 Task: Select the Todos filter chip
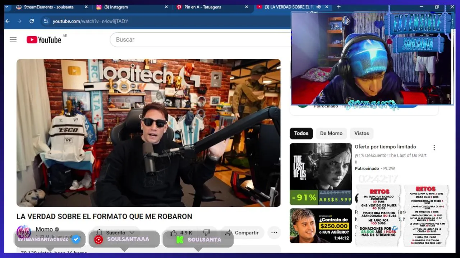pyautogui.click(x=301, y=133)
